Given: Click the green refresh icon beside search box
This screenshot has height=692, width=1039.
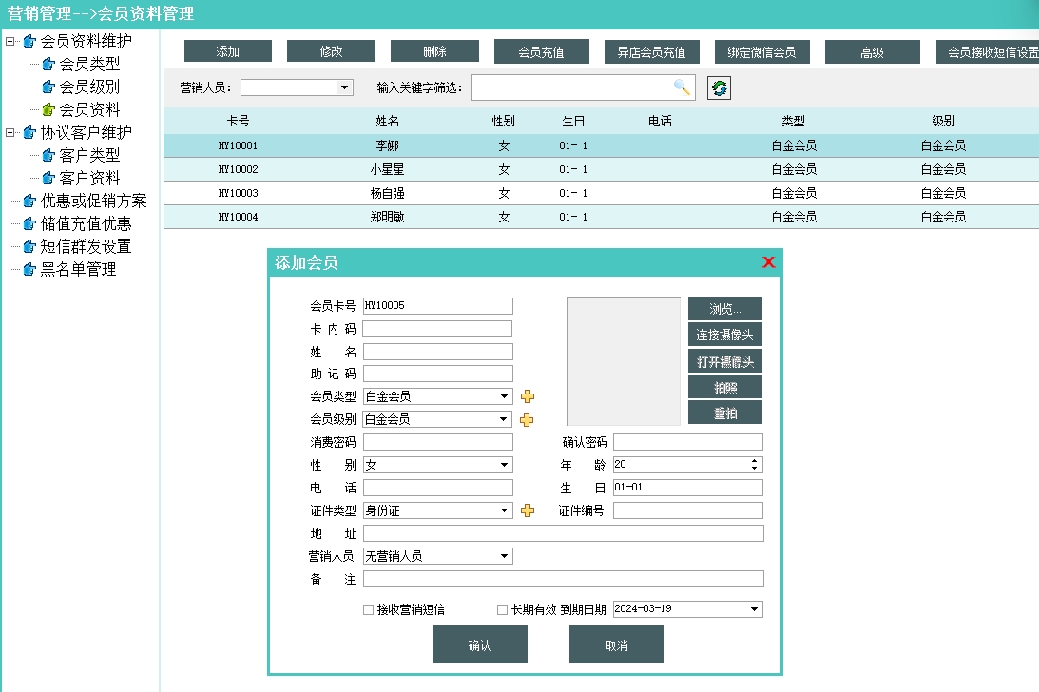Looking at the screenshot, I should pyautogui.click(x=720, y=88).
